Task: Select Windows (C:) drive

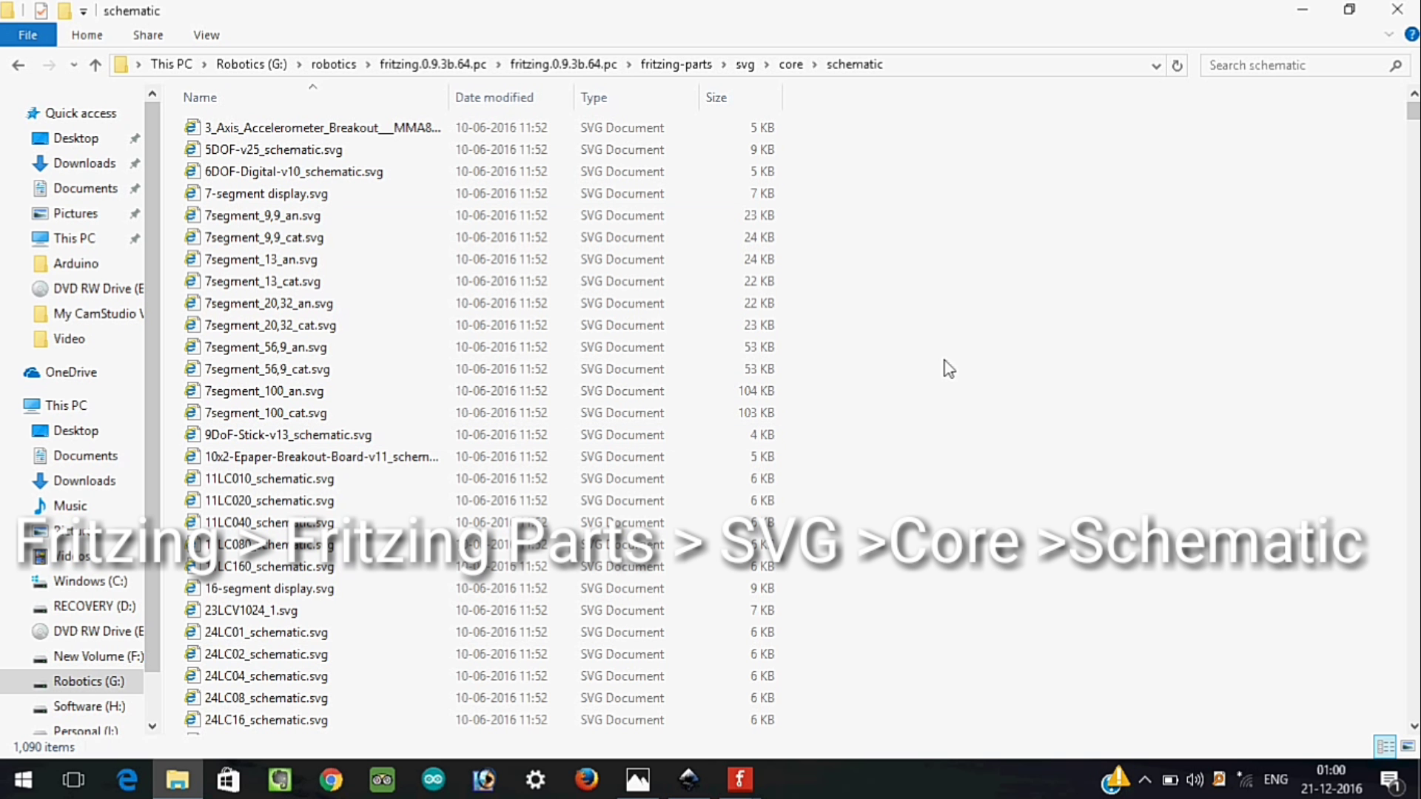Action: (90, 581)
